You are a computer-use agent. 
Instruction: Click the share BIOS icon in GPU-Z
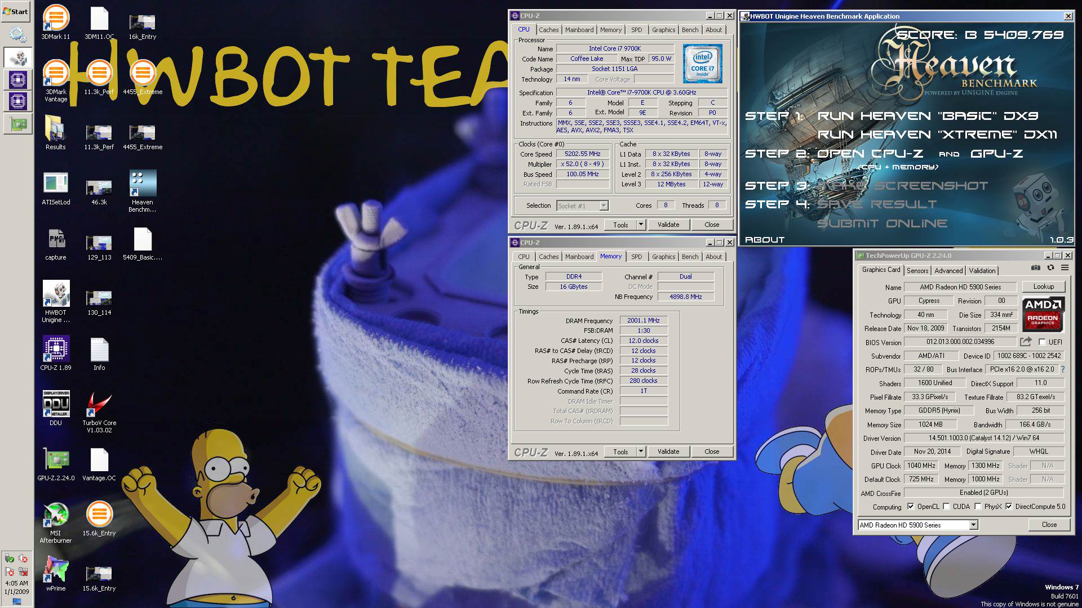coord(1026,342)
